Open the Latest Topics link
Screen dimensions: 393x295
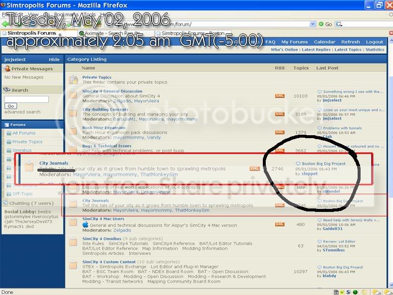point(348,50)
